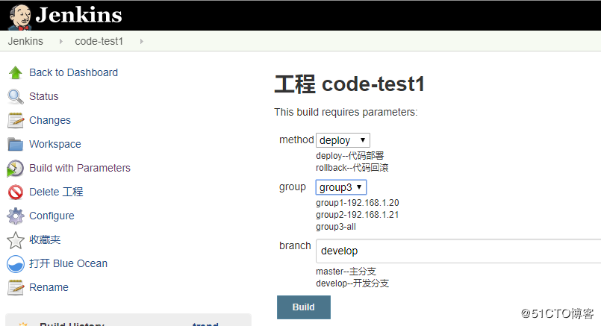601x326 pixels.
Task: Click the text develop--开发分支
Action: (352, 283)
